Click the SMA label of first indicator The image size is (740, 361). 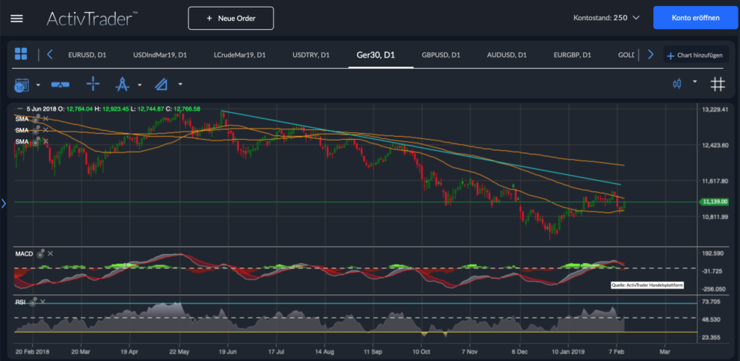[22, 119]
